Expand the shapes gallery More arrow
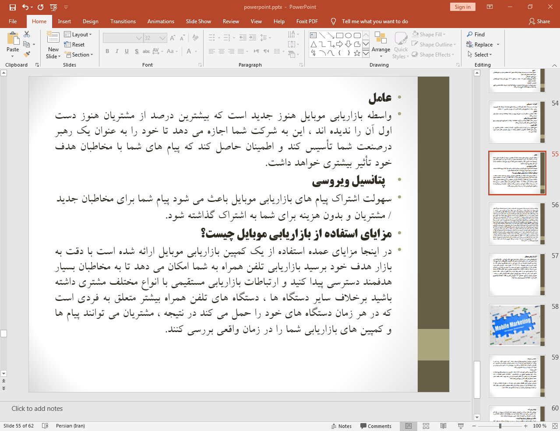The height and width of the screenshot is (431, 560). 366,53
